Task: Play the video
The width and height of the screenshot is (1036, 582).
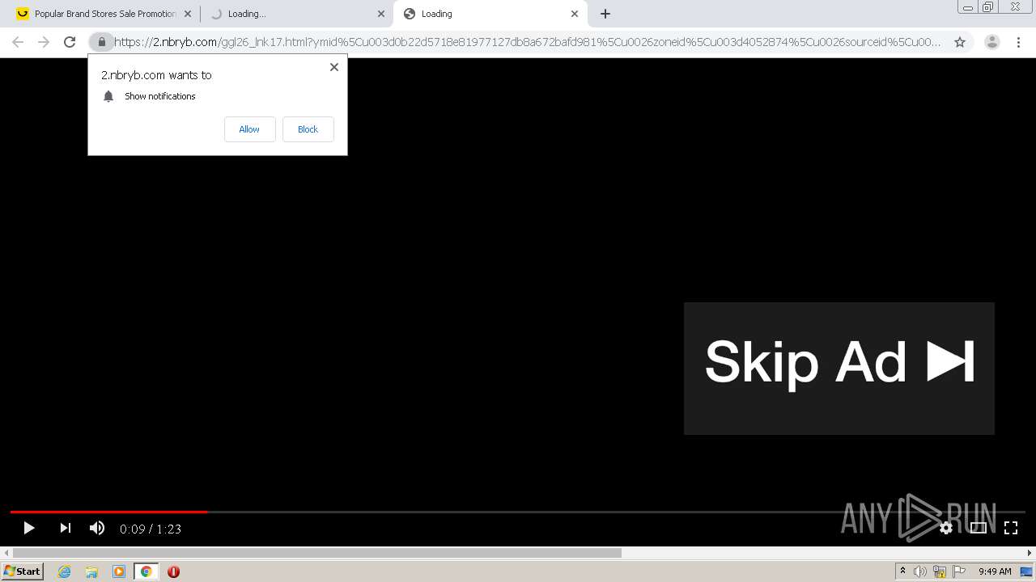Action: (28, 529)
